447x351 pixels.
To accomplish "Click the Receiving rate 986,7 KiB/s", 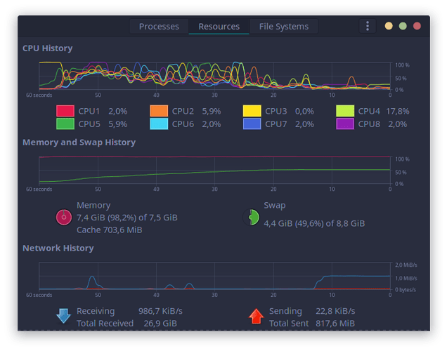I will [x=160, y=311].
